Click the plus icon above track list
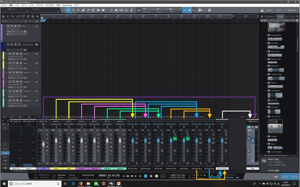The height and width of the screenshot is (187, 300). (x=37, y=16)
